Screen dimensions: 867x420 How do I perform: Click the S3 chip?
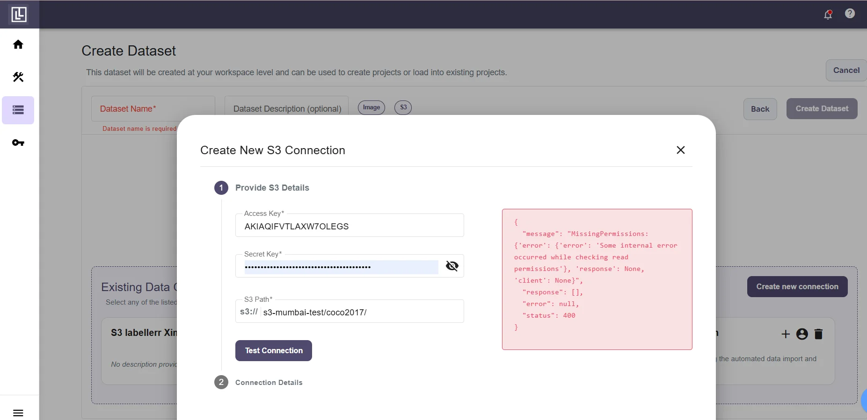coord(403,107)
